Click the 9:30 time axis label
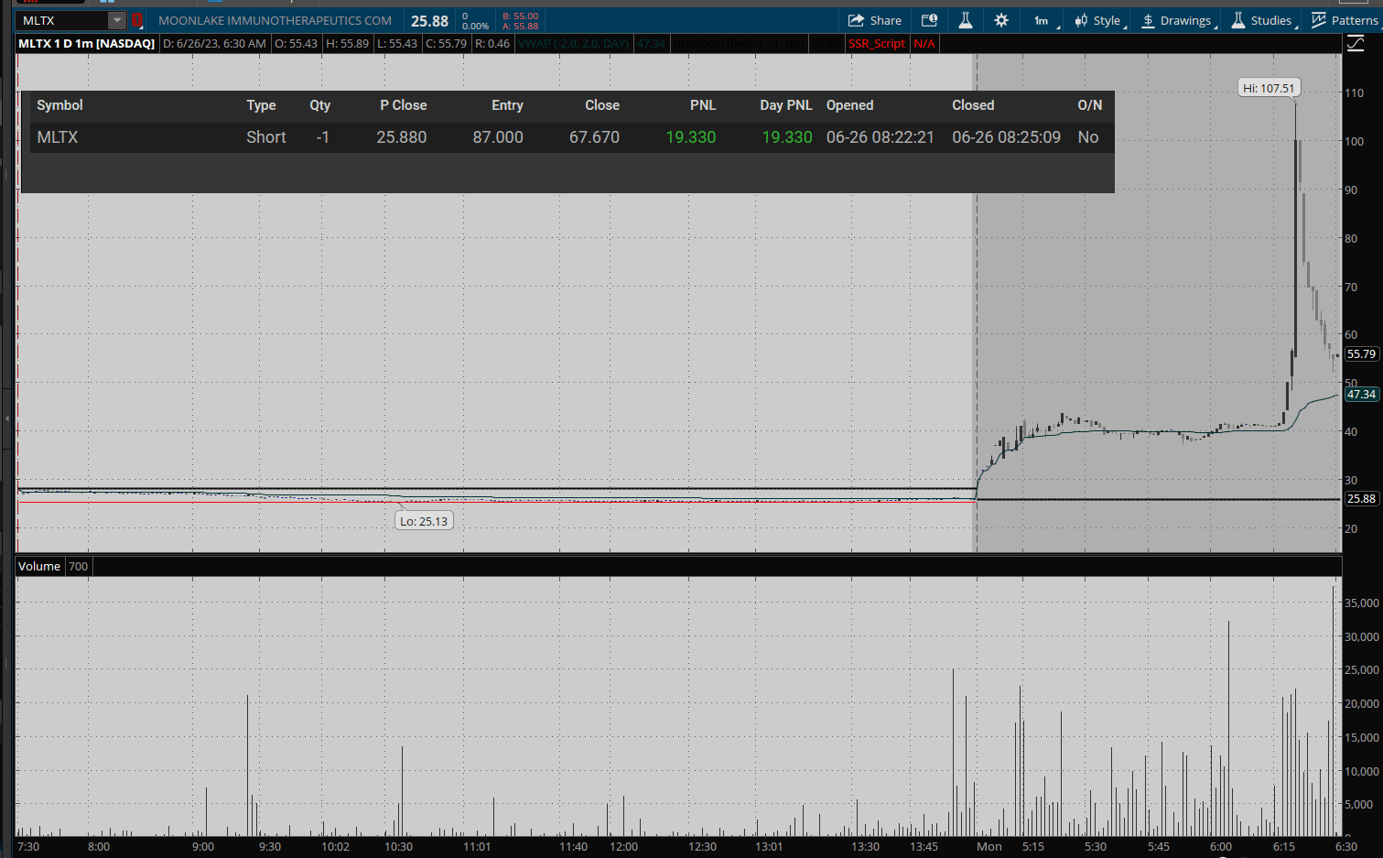The height and width of the screenshot is (858, 1383). (x=270, y=846)
